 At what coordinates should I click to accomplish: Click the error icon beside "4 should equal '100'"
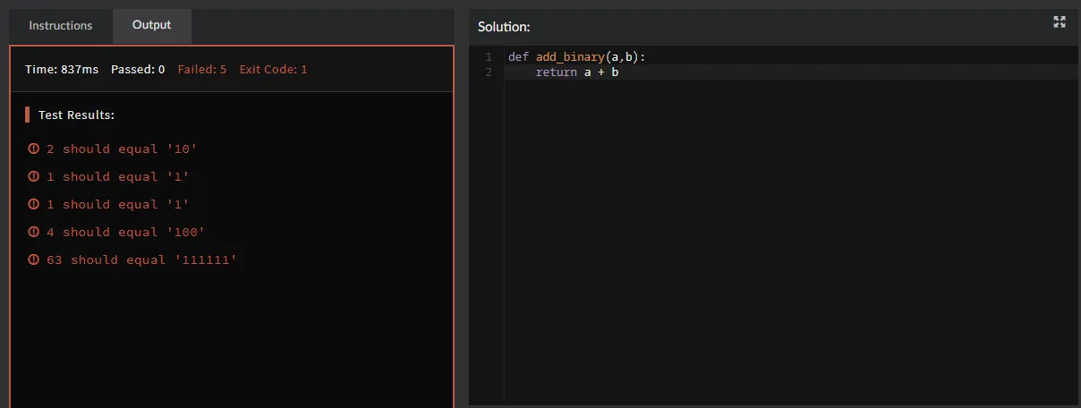tap(34, 233)
